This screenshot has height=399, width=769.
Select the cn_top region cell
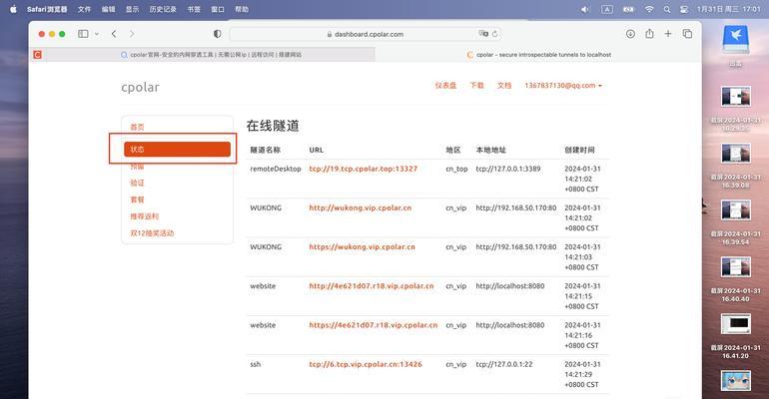click(x=456, y=169)
